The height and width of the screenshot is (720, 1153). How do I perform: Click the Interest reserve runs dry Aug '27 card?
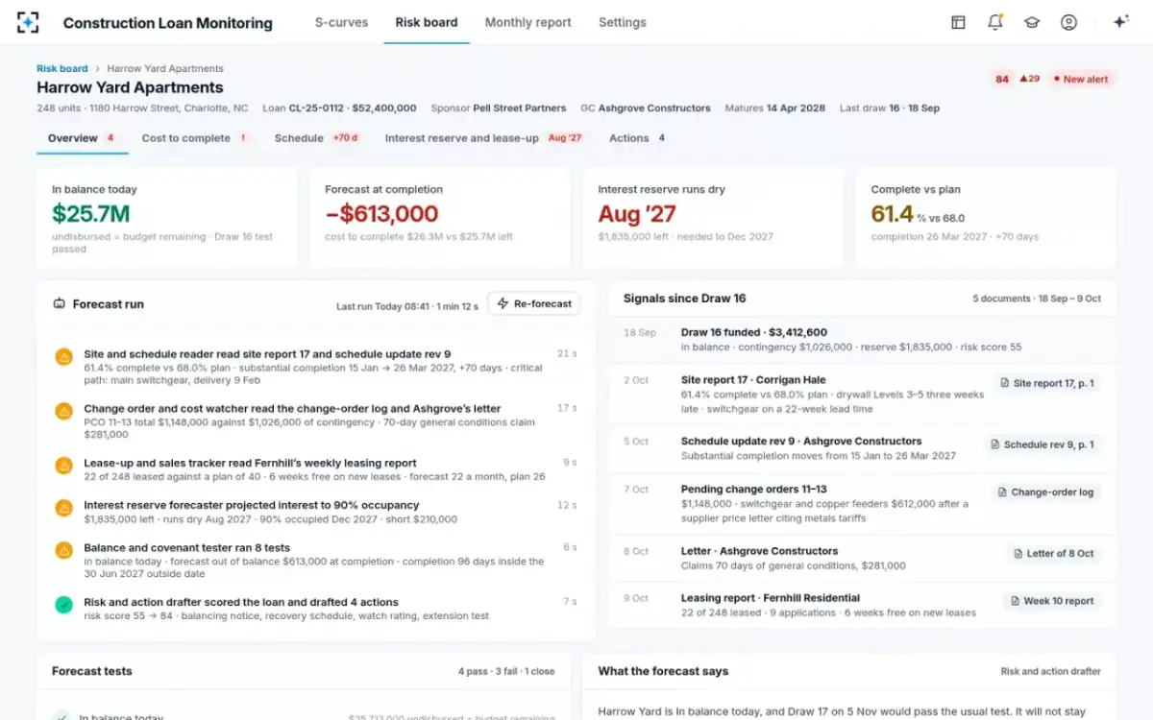(x=713, y=218)
